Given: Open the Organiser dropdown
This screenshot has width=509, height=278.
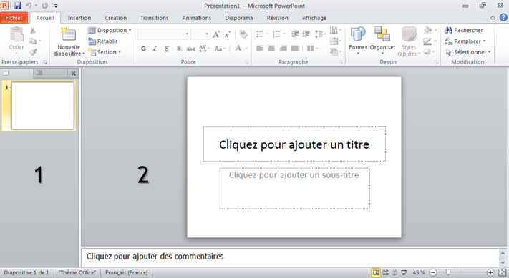Looking at the screenshot, I should tap(382, 40).
